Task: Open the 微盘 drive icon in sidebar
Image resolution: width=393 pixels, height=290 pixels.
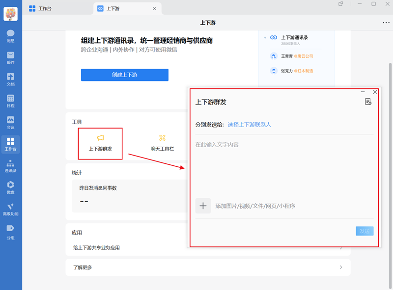Action: point(10,188)
